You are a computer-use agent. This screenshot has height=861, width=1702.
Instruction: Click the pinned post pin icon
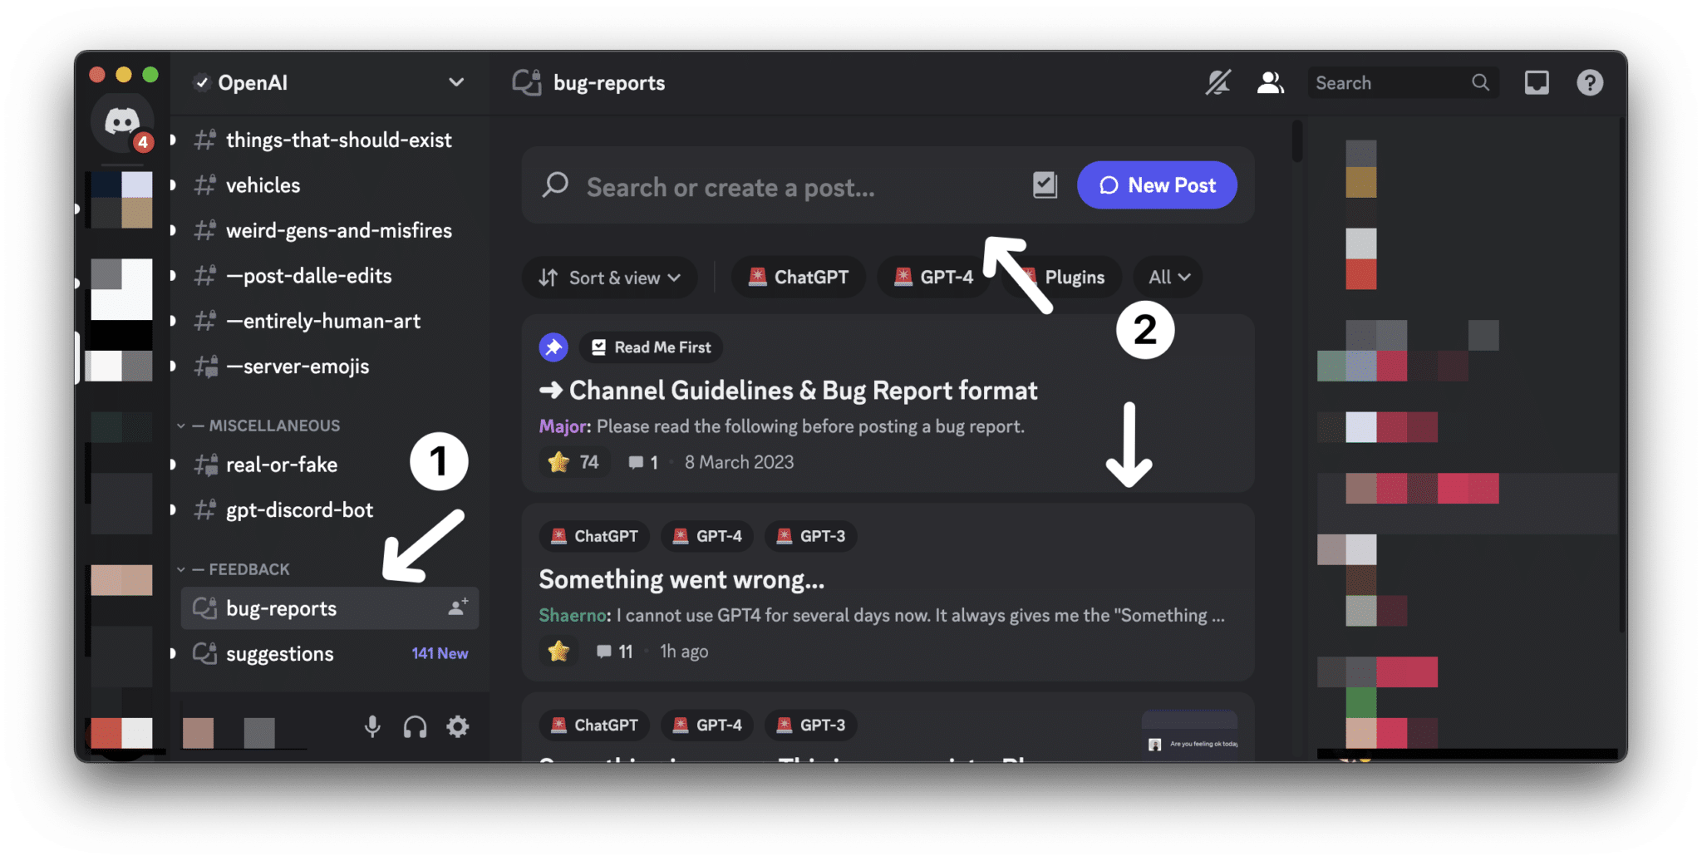coord(553,347)
